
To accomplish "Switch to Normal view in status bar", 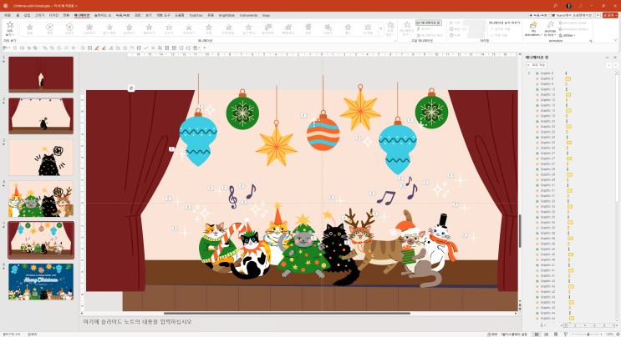I will tap(537, 334).
